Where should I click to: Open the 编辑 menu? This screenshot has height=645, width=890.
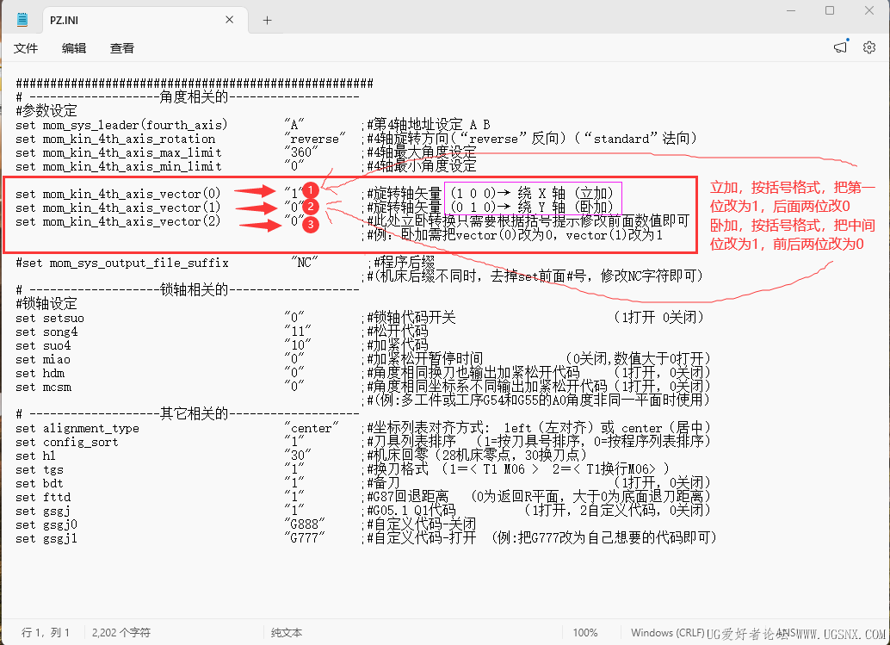[74, 48]
